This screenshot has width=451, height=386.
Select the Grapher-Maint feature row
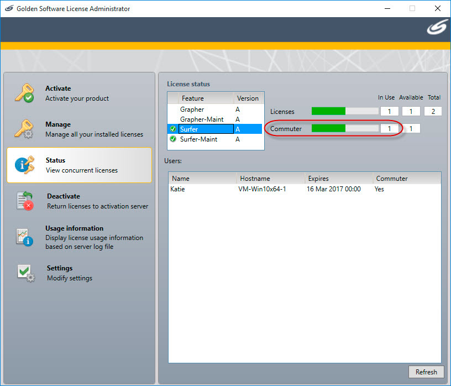coord(216,119)
